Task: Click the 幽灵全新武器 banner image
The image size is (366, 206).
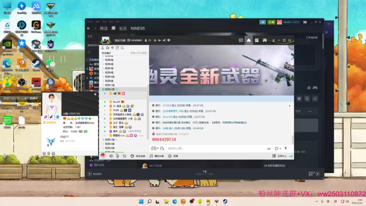Action: point(221,70)
